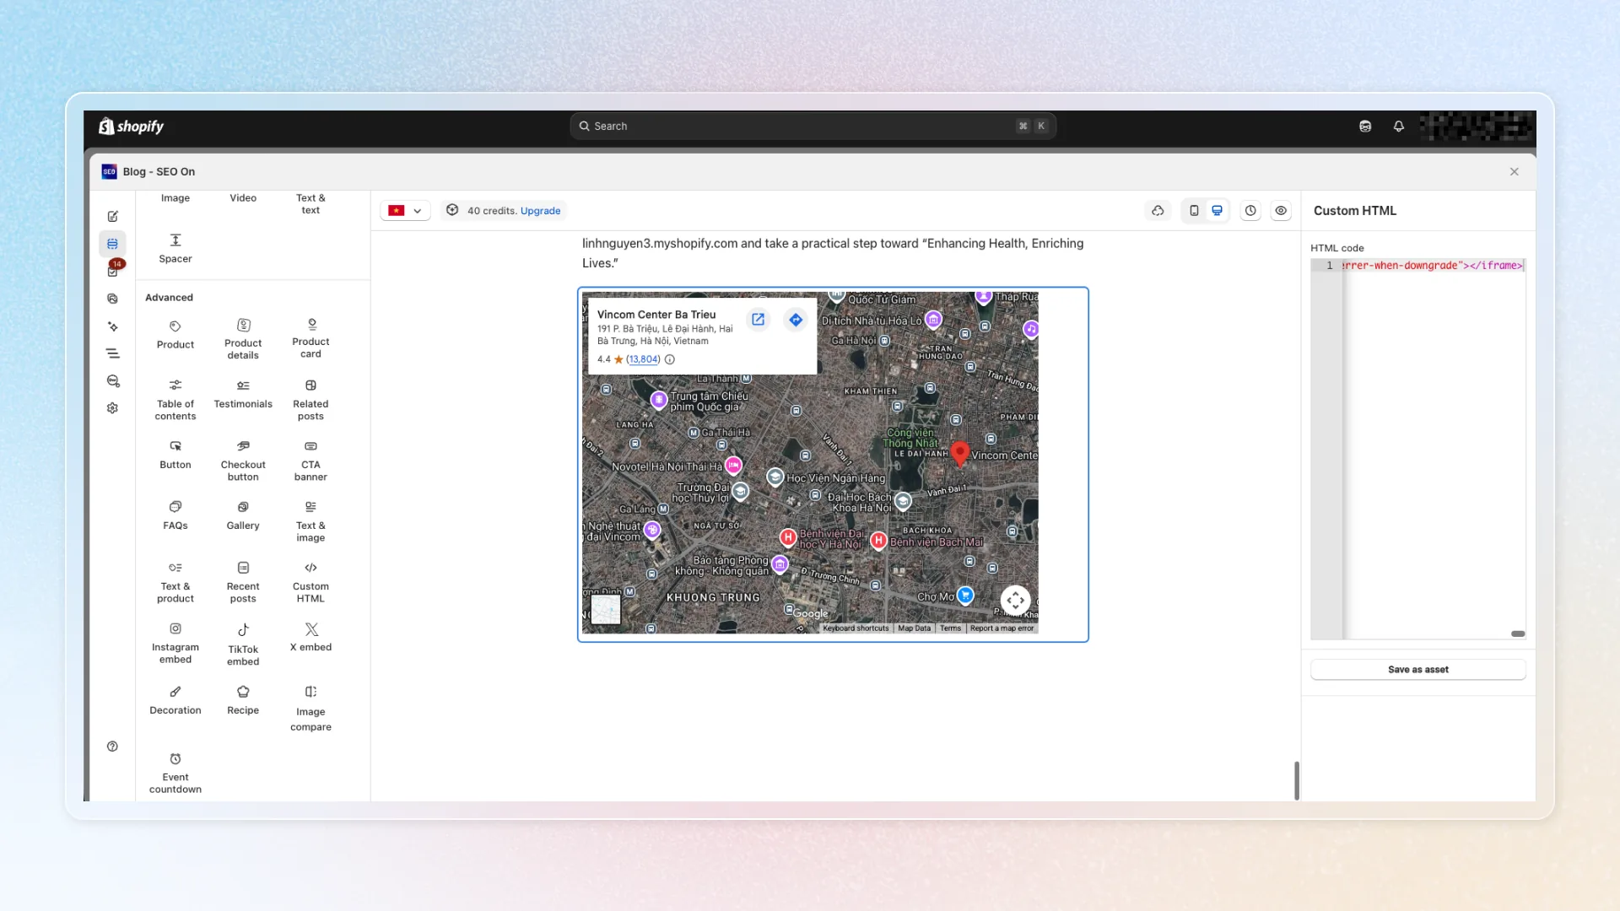The width and height of the screenshot is (1620, 911).
Task: Insert a Decoration block
Action: point(175,701)
